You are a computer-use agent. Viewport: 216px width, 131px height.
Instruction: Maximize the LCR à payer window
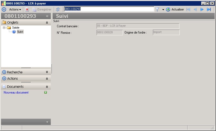point(208,3)
